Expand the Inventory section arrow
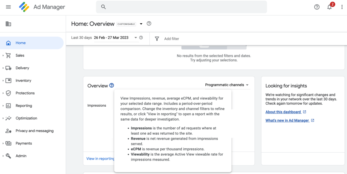Screen dimensions: 347x174 [3, 81]
